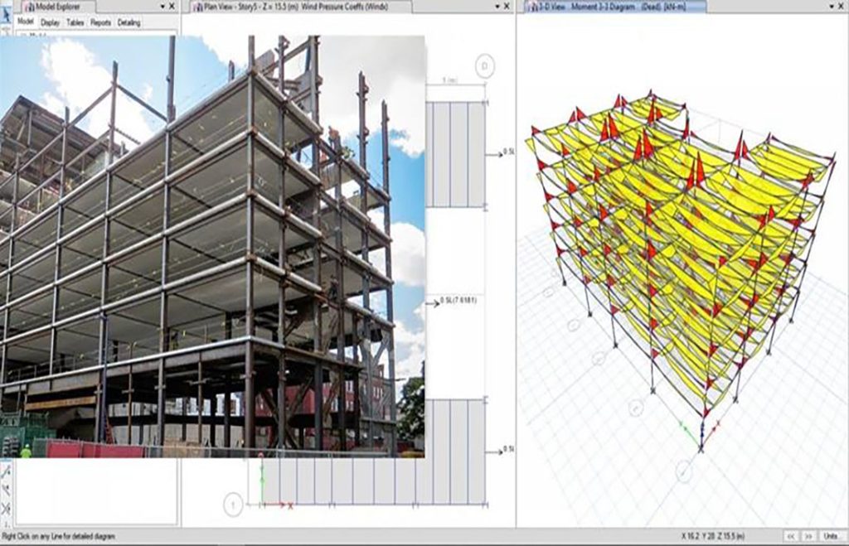The width and height of the screenshot is (849, 546).
Task: Click the grid bubble D at top of plan
Action: (484, 65)
